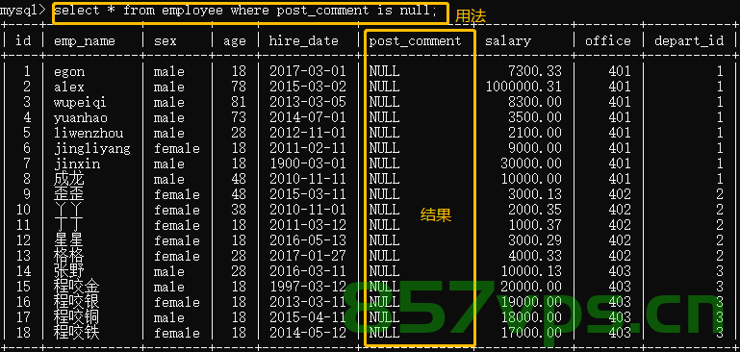Click the hire date '2014-07-01'
This screenshot has width=740, height=352.
pyautogui.click(x=308, y=117)
